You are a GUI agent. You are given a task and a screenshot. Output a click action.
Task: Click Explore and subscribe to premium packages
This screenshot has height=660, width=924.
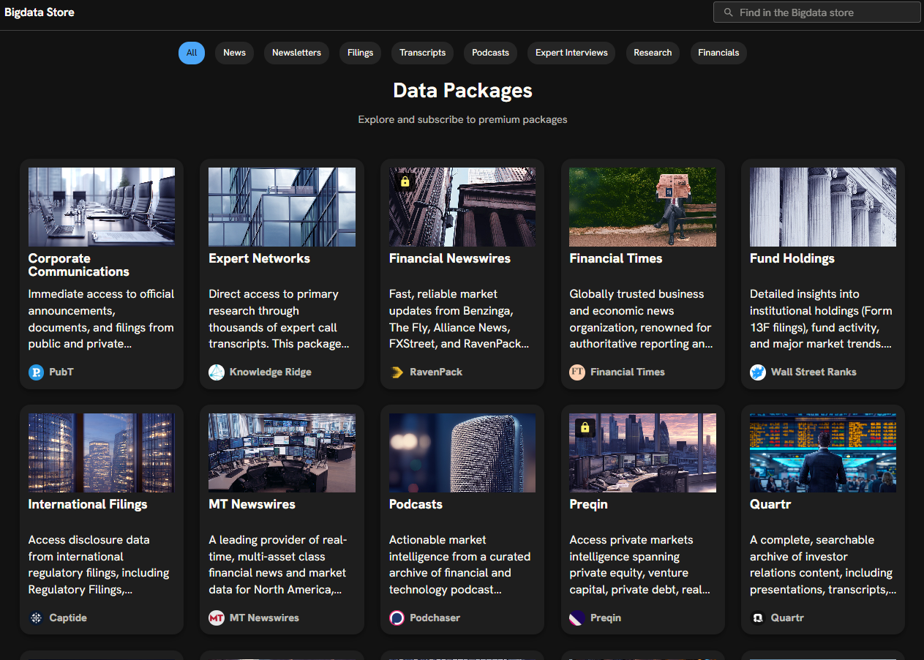coord(462,119)
